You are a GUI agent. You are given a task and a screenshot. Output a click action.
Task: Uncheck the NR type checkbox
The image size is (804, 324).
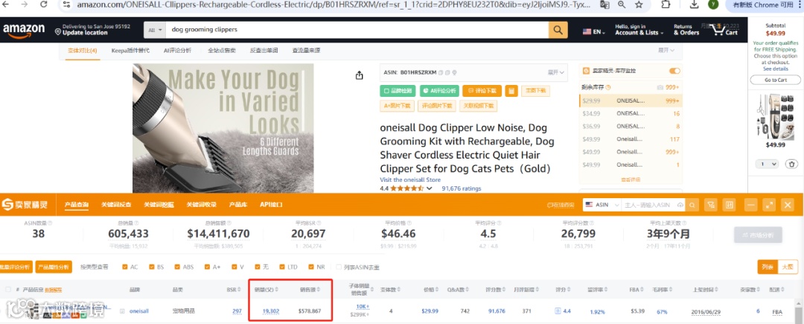tap(311, 267)
